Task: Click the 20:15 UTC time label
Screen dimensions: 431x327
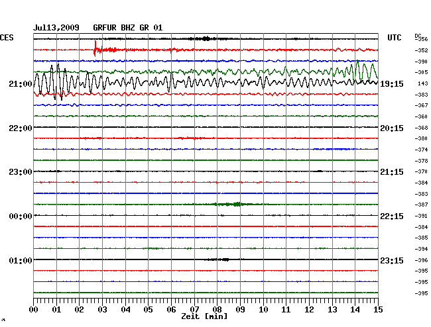Action: tap(392, 128)
